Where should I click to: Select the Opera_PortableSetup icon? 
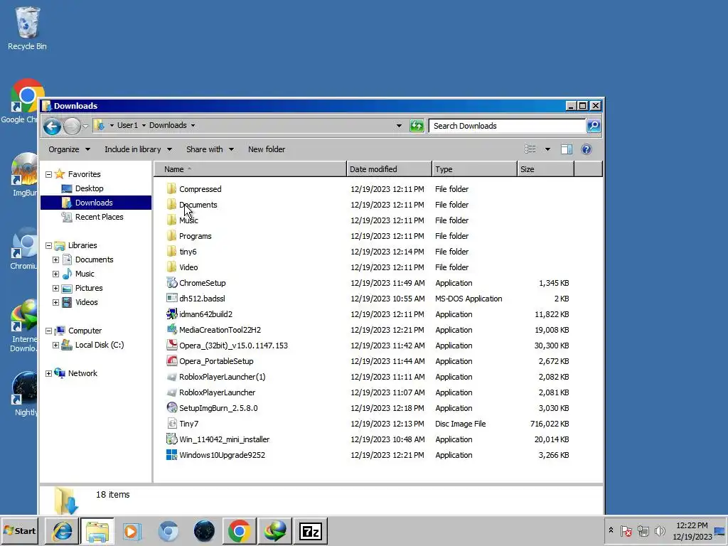tap(172, 360)
